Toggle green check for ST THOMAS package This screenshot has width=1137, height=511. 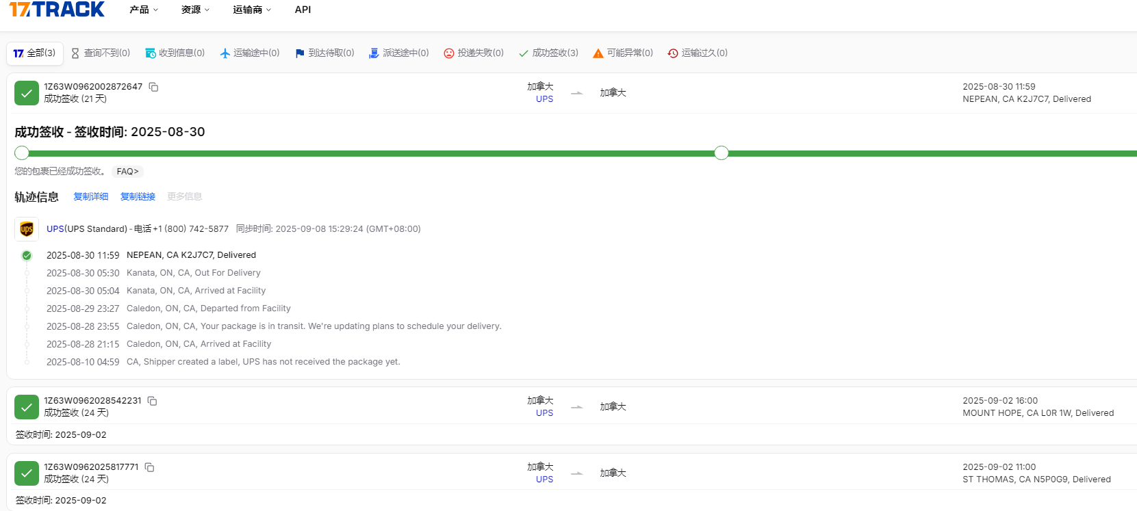pyautogui.click(x=27, y=473)
